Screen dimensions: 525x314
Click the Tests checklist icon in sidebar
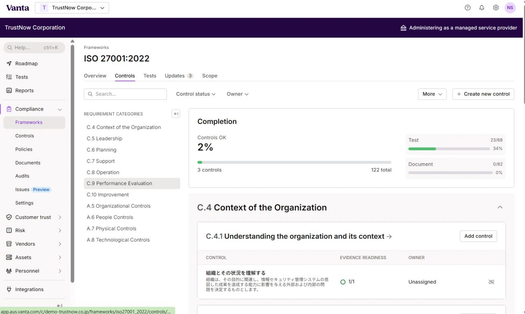pyautogui.click(x=9, y=77)
